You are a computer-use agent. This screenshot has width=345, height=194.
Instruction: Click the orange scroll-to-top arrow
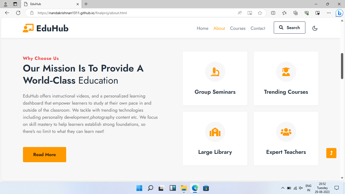(331, 153)
